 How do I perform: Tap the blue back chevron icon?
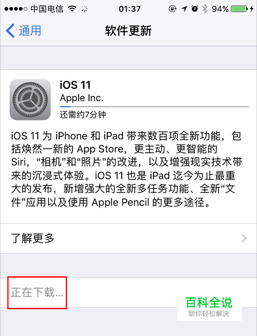coord(10,30)
